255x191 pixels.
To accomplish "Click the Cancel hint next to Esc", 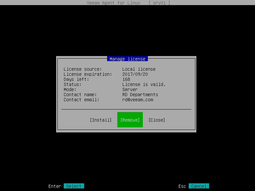I will tap(199, 186).
